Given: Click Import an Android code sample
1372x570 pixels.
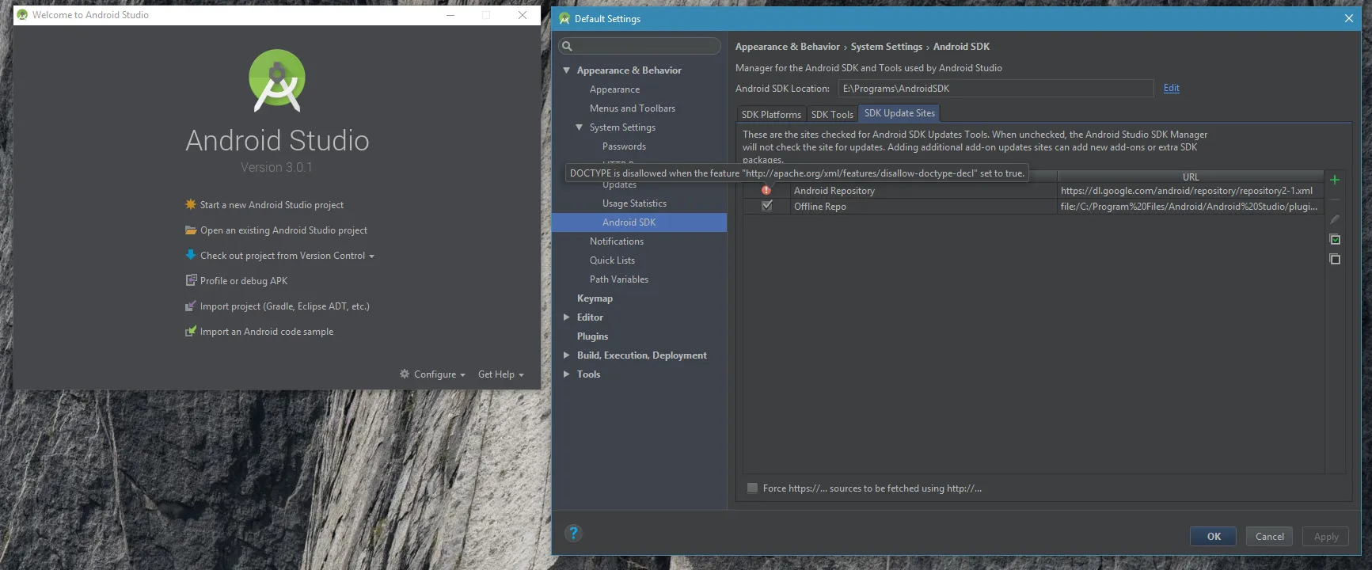Looking at the screenshot, I should point(267,332).
